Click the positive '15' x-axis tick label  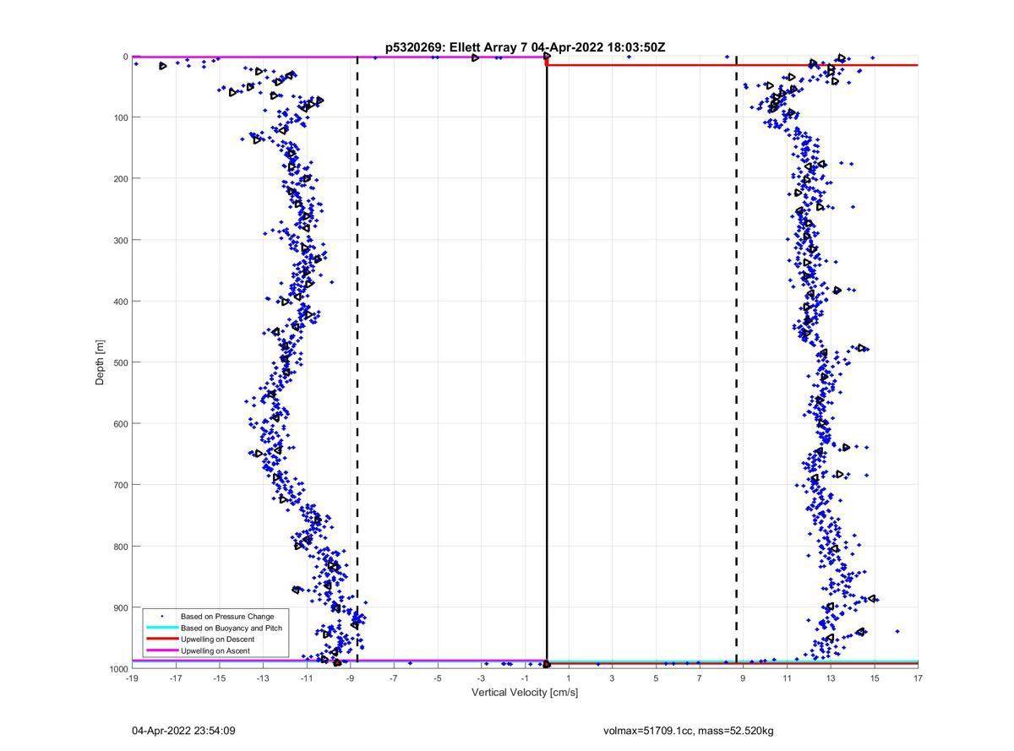click(x=875, y=678)
